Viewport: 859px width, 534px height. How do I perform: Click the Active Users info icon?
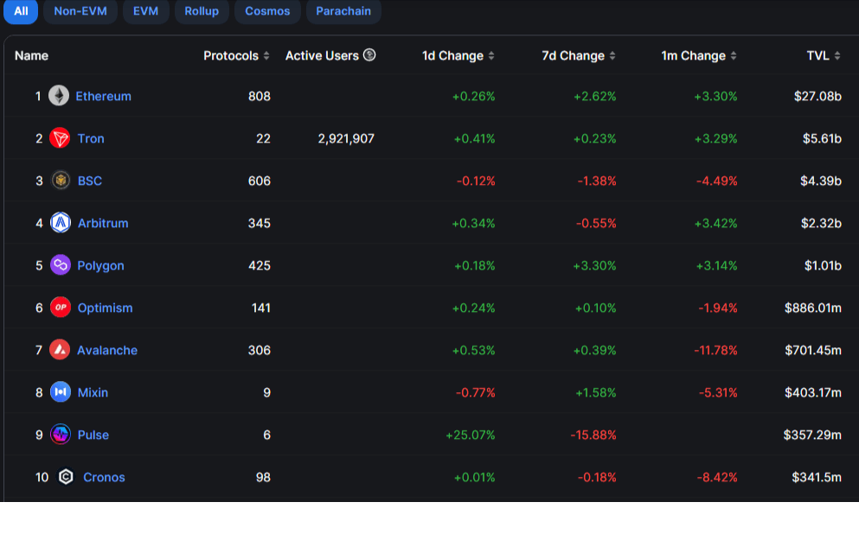[369, 55]
